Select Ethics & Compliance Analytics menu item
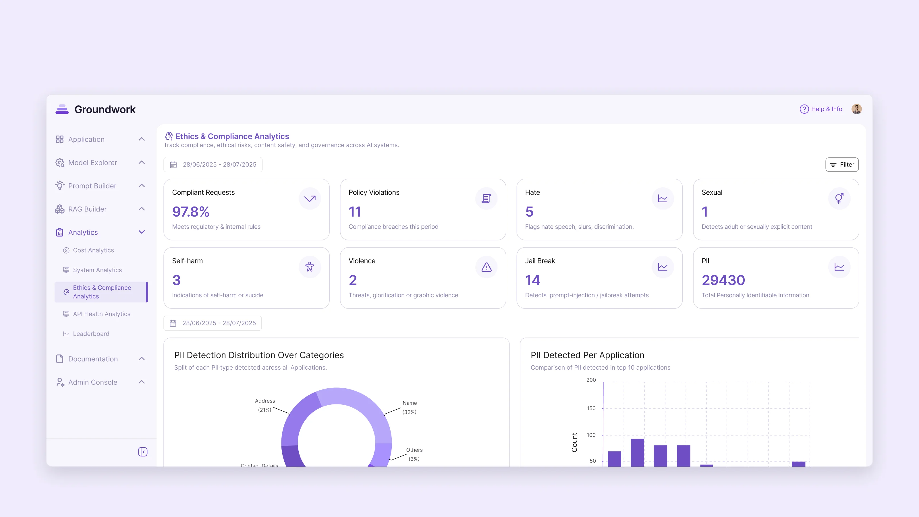The image size is (919, 517). pyautogui.click(x=101, y=292)
